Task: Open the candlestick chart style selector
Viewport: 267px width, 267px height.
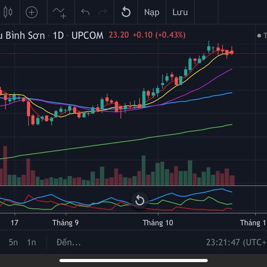Action: [x=8, y=12]
